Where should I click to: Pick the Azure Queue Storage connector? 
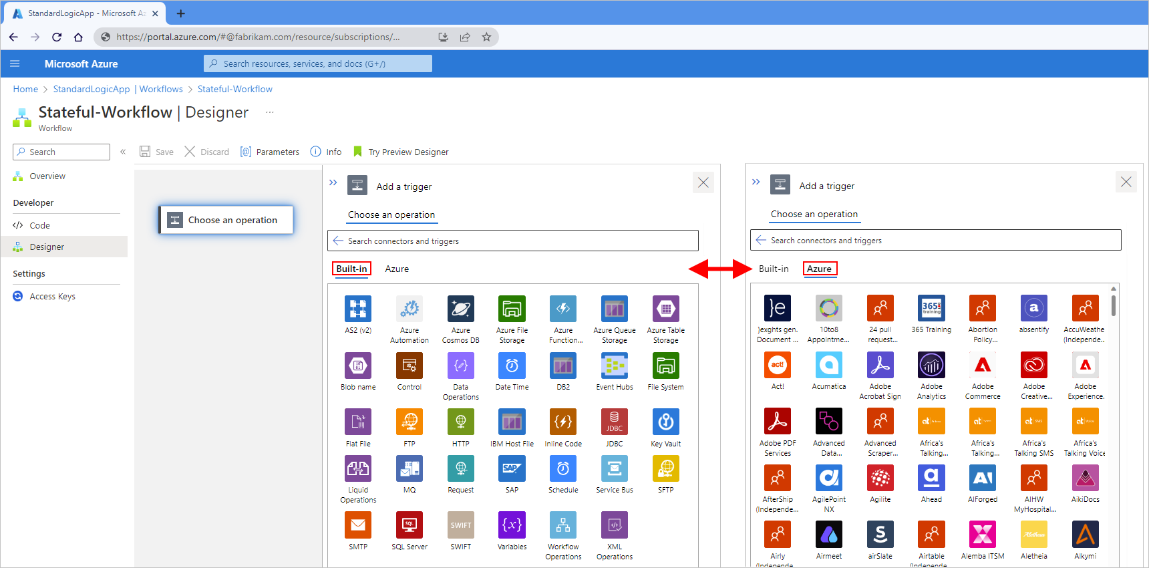pos(615,309)
